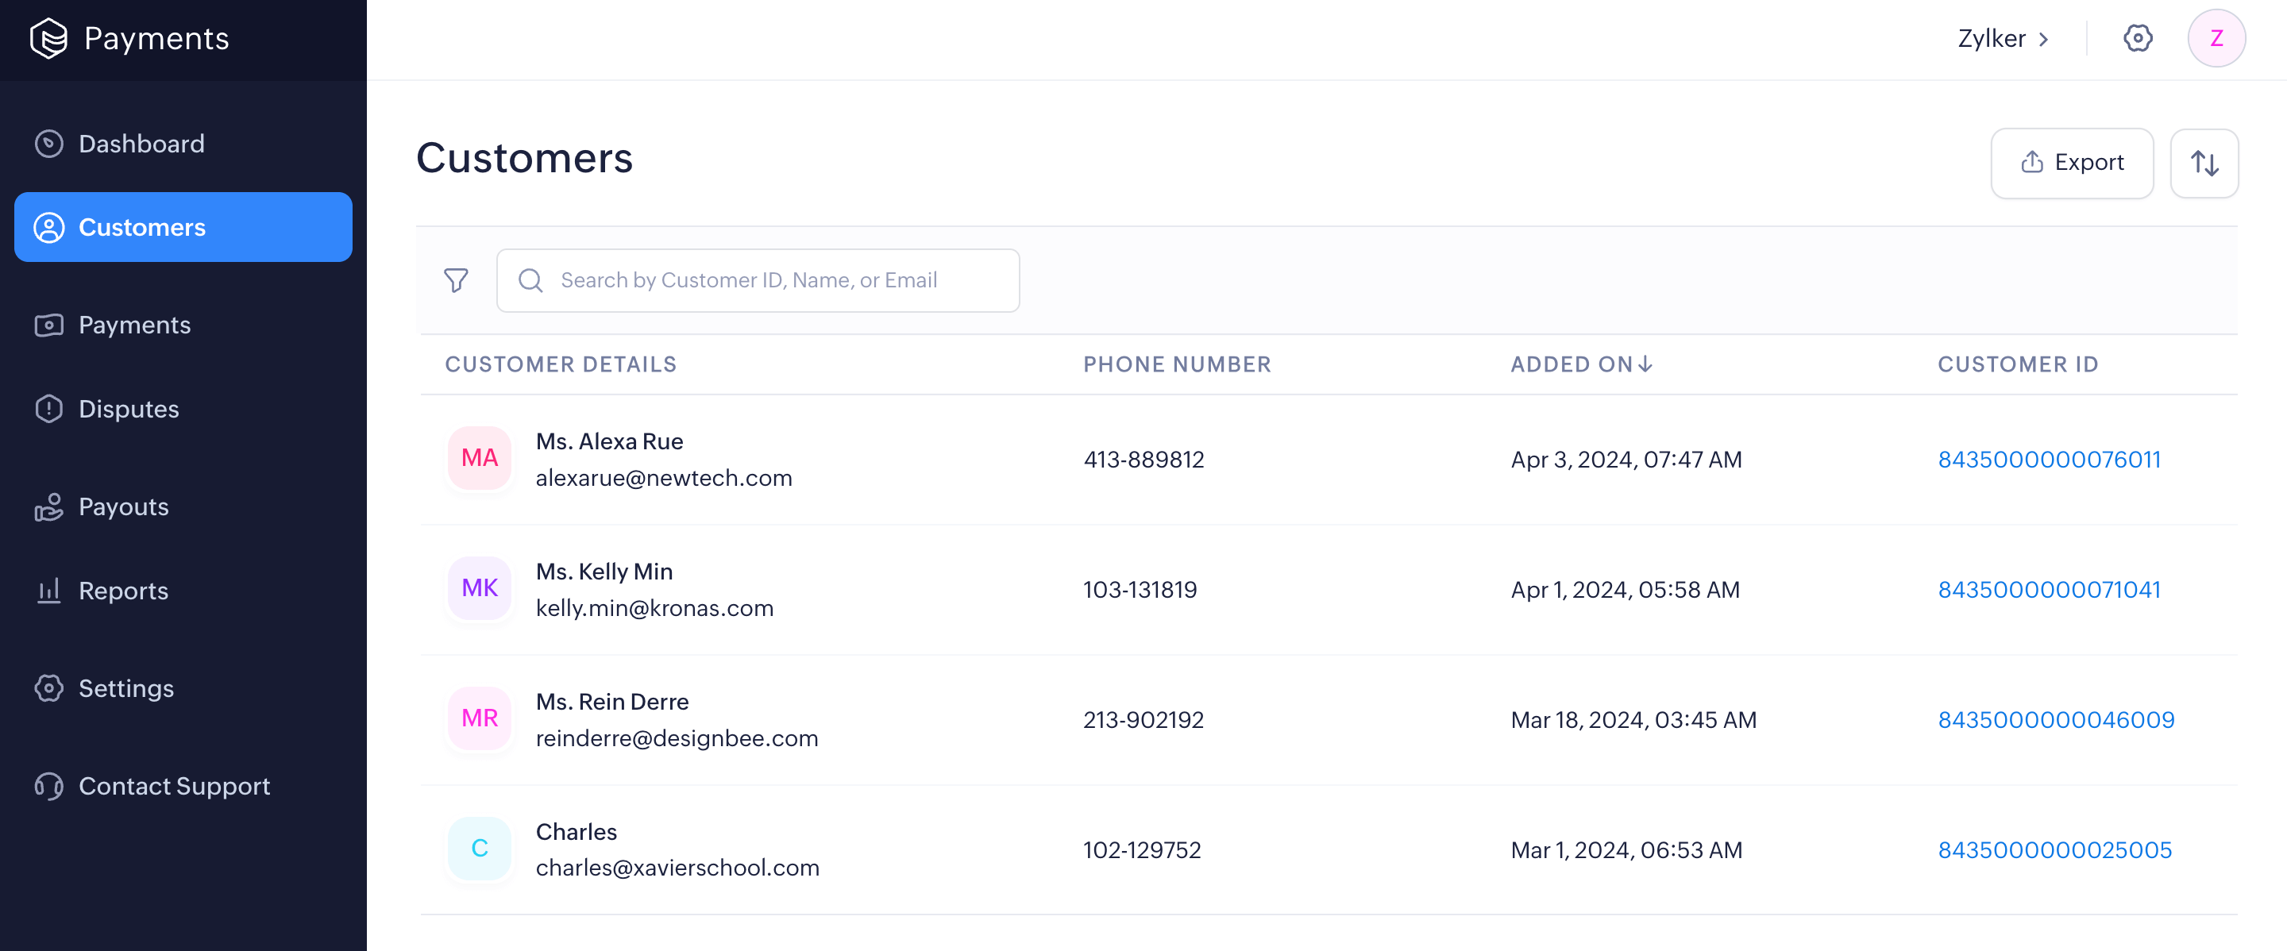Expand the Zylker organization switcher
This screenshot has height=951, width=2287.
click(x=2004, y=38)
